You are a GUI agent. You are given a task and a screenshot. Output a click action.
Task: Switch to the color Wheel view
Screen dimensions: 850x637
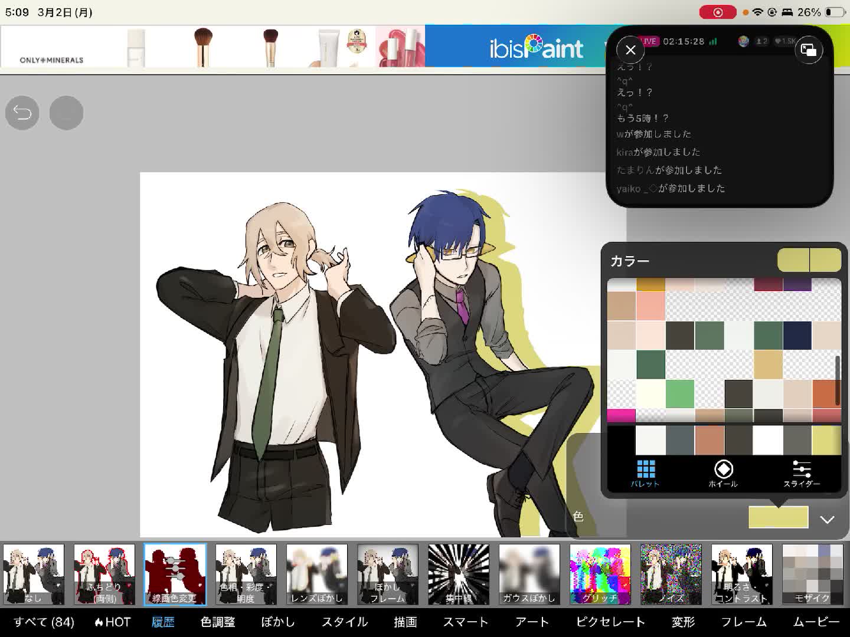point(723,473)
